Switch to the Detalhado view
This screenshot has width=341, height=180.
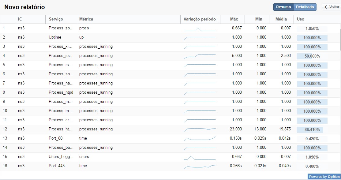(305, 7)
